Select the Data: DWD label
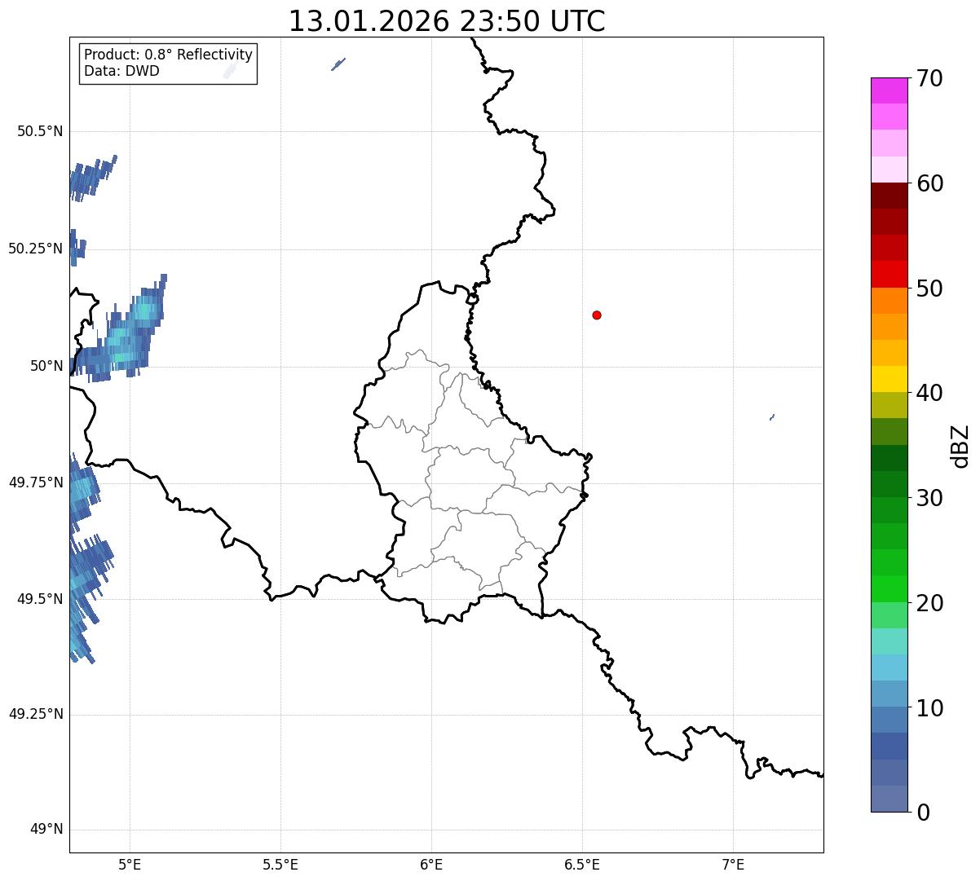 tap(121, 71)
